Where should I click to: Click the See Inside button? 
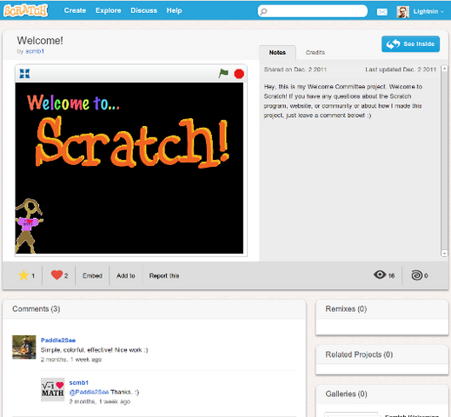pos(410,44)
